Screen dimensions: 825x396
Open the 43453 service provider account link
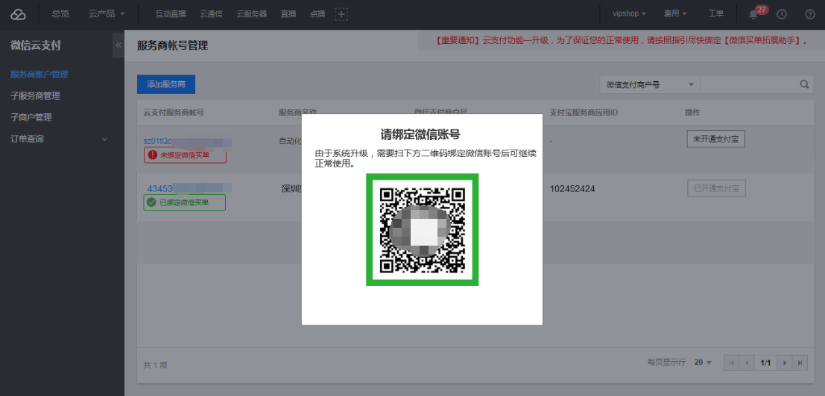tap(159, 188)
